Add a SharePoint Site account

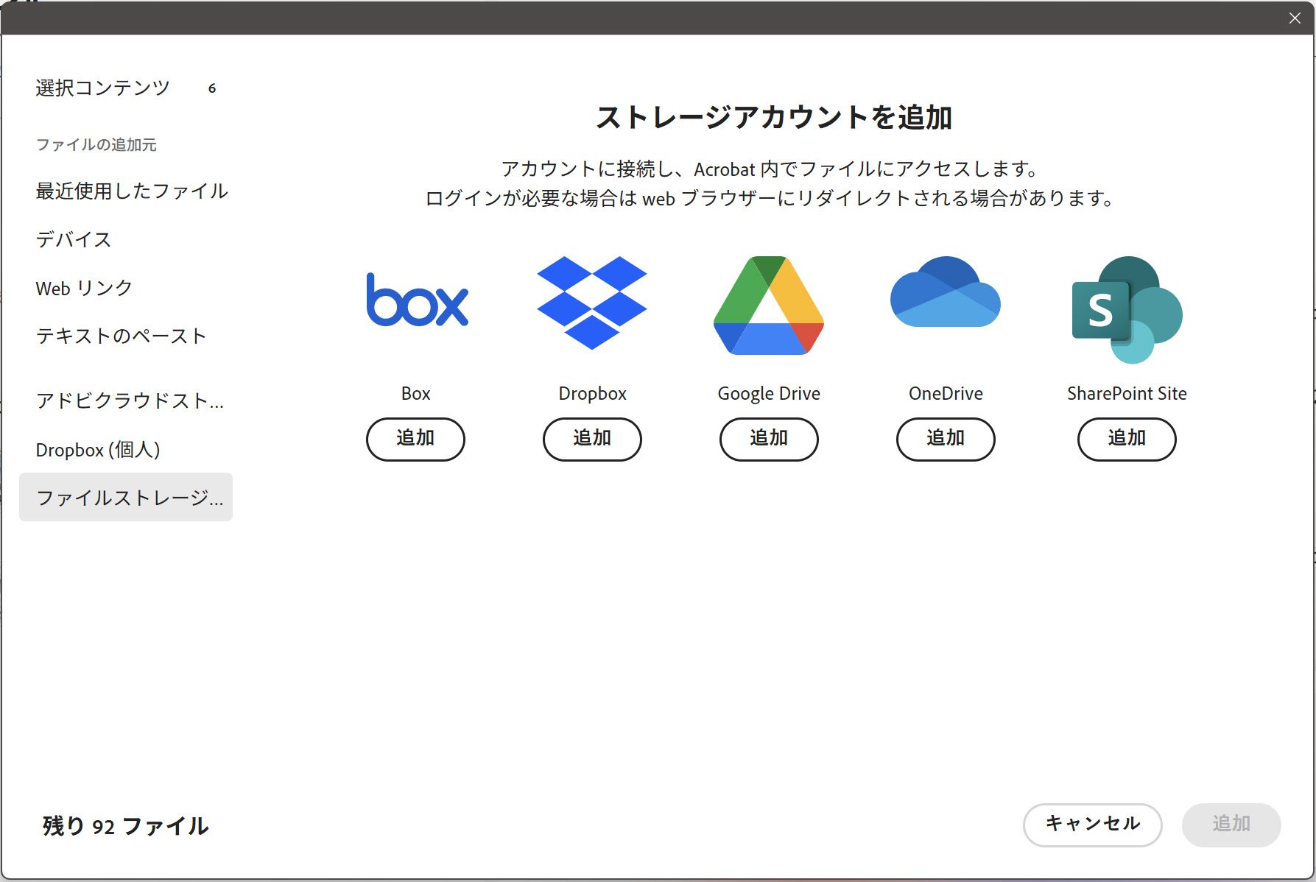[x=1126, y=439]
